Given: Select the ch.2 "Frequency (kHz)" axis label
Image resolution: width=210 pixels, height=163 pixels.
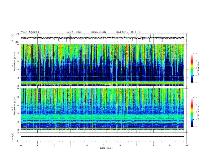Looking at the screenshot, I should point(15,106).
